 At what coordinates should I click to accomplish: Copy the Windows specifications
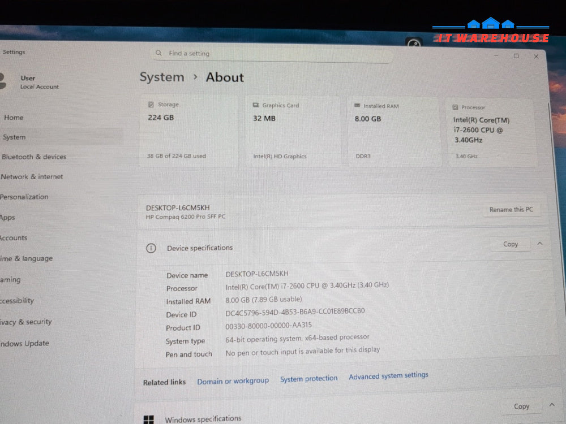[x=521, y=406]
